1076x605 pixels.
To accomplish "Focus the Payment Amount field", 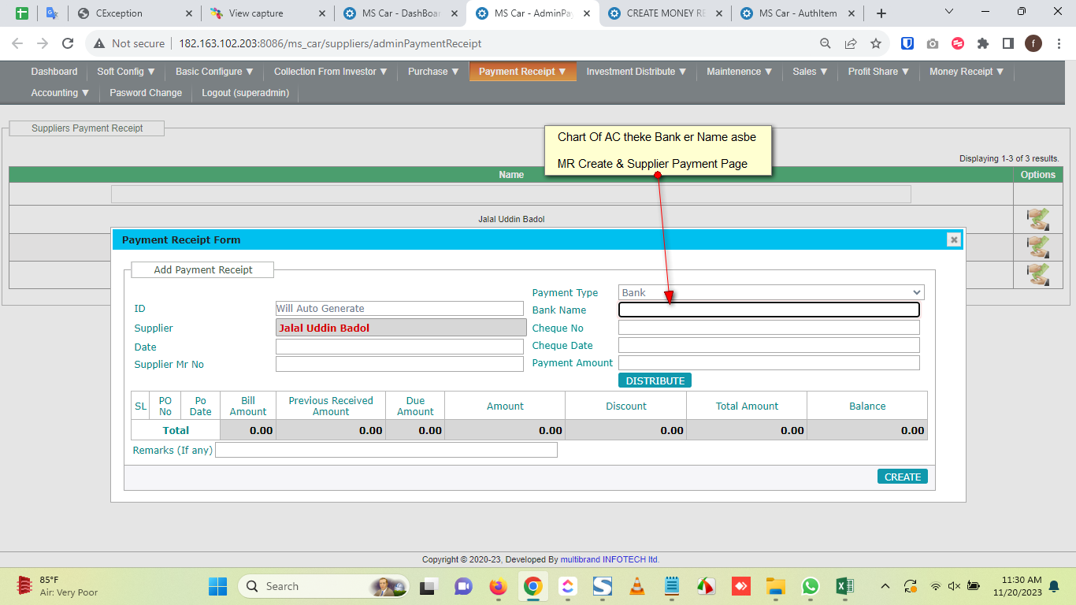I will click(x=769, y=362).
